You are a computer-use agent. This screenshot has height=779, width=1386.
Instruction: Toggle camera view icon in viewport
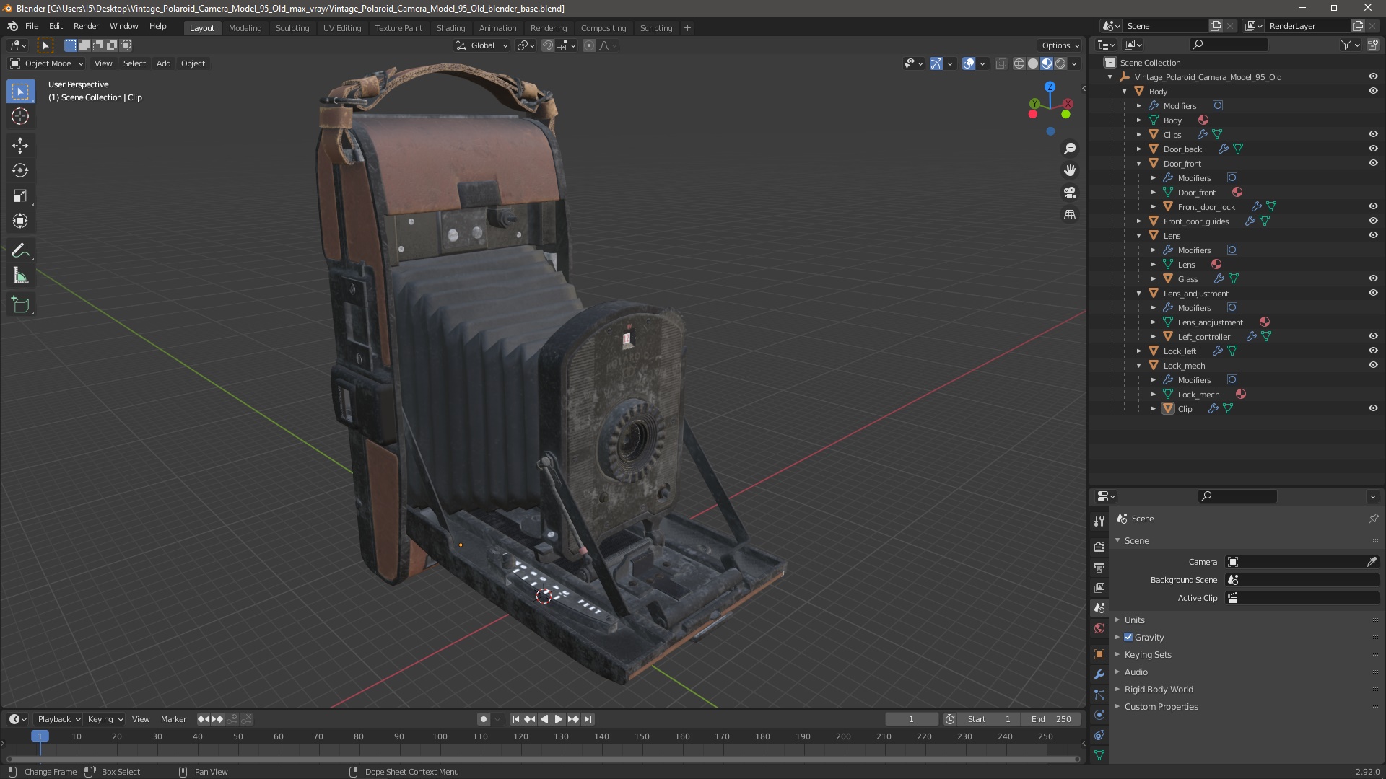pyautogui.click(x=1070, y=193)
